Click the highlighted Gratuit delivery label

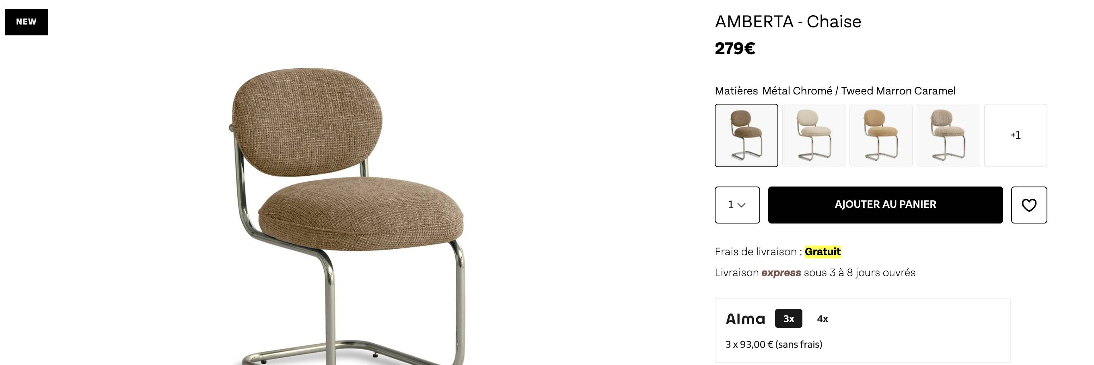click(x=823, y=252)
